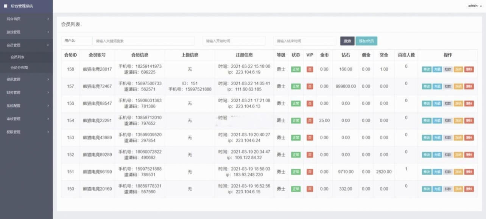The height and width of the screenshot is (219, 486).
Task: Click the 正常 status badge for member 158
Action: 296,69
